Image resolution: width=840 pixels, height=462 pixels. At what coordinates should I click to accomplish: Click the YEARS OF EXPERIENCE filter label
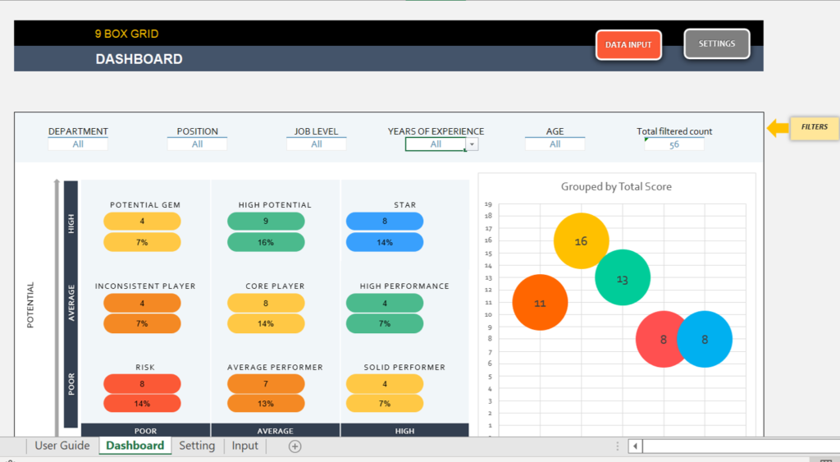(436, 131)
